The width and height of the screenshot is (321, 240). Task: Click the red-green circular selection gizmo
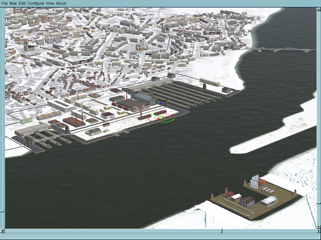click(161, 118)
